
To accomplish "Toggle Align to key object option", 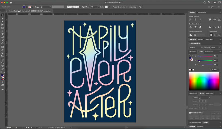I will [219, 35].
